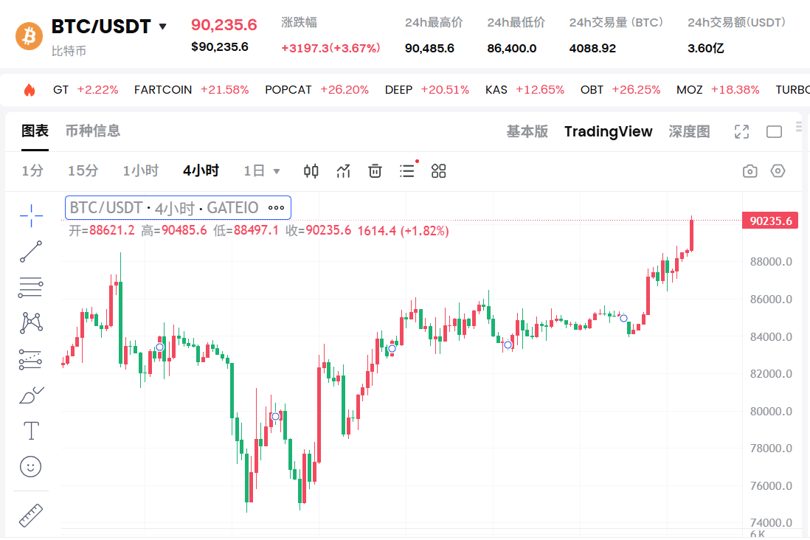The width and height of the screenshot is (810, 540).
Task: Click the 24h最高价 value 90,485.6
Action: (429, 49)
